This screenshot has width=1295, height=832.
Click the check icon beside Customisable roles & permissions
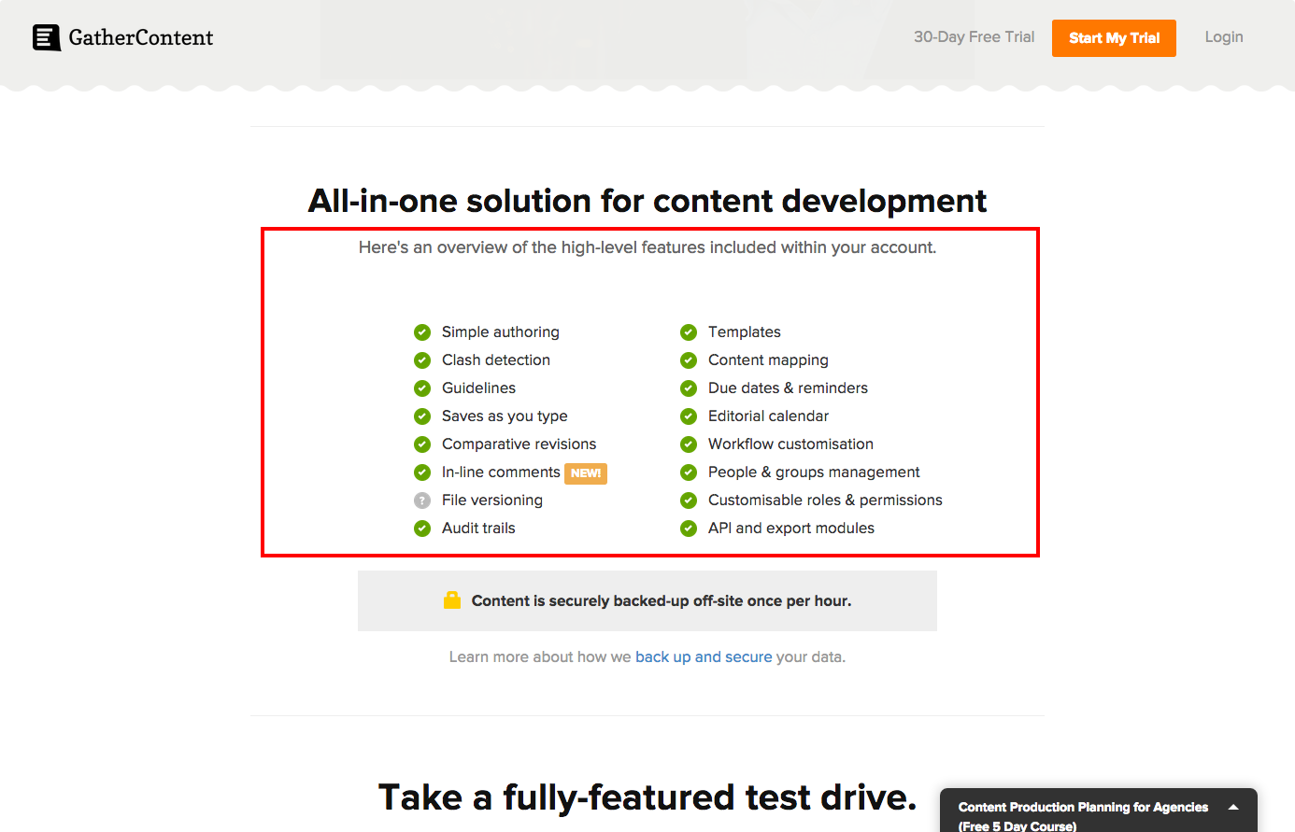click(689, 501)
